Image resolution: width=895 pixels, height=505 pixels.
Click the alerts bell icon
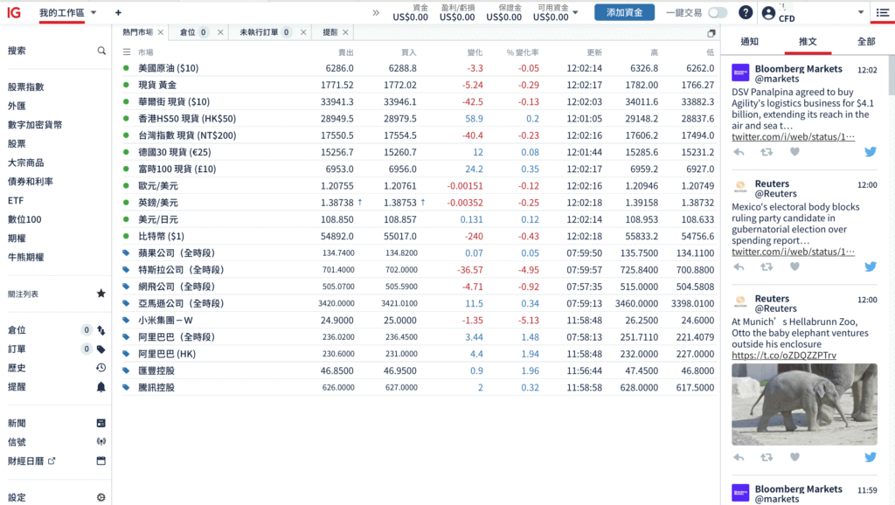pos(101,387)
